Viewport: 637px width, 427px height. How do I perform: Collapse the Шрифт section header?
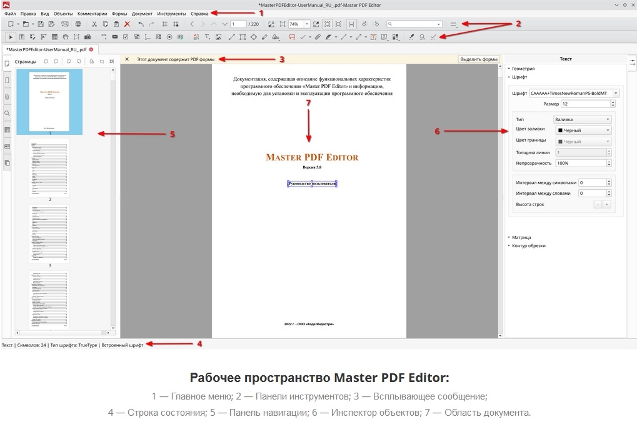[517, 77]
